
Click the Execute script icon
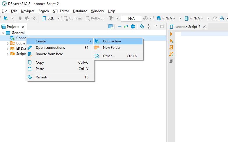171,47
